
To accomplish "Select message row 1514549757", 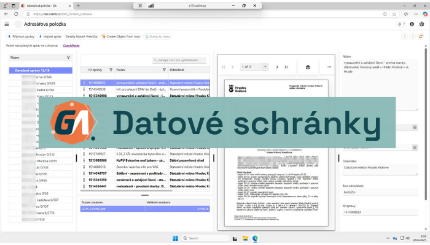I will 145,173.
